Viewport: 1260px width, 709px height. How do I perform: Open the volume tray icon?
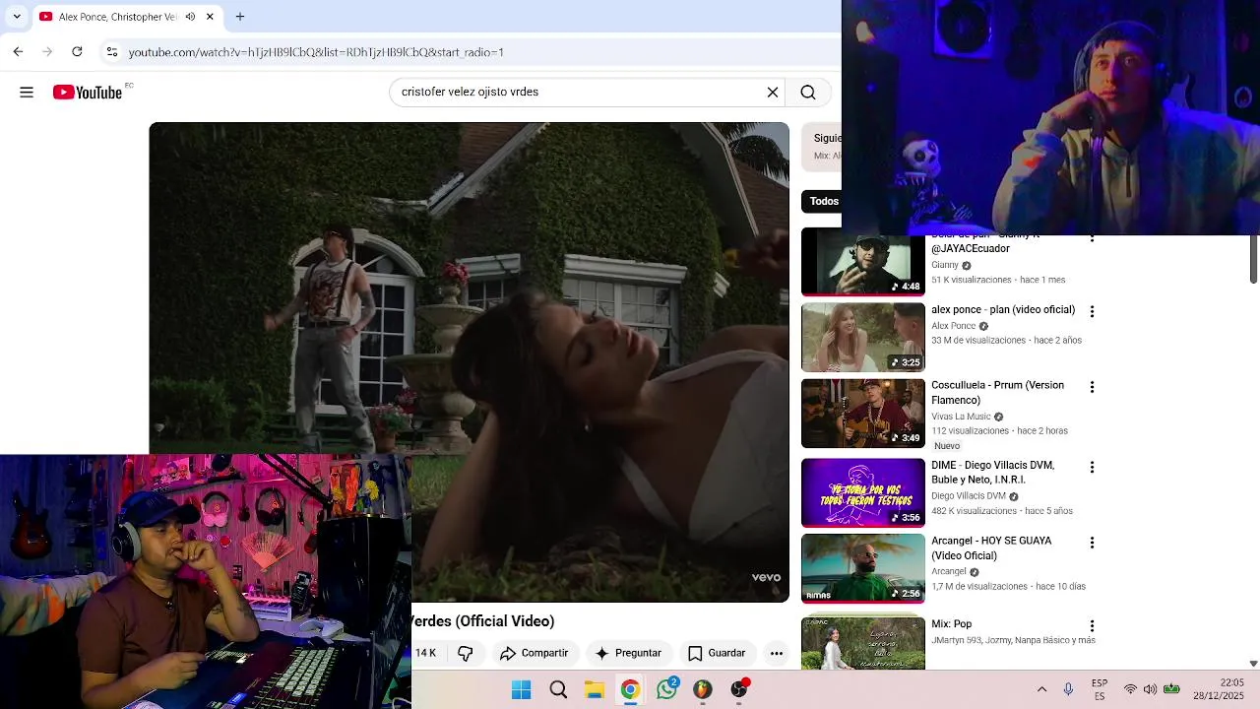1151,689
